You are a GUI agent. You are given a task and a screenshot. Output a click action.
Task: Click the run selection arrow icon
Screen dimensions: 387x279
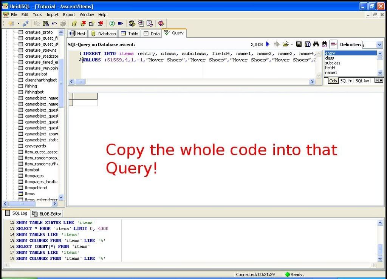(x=277, y=44)
